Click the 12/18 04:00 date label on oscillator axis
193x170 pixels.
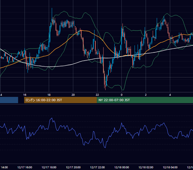(170, 167)
